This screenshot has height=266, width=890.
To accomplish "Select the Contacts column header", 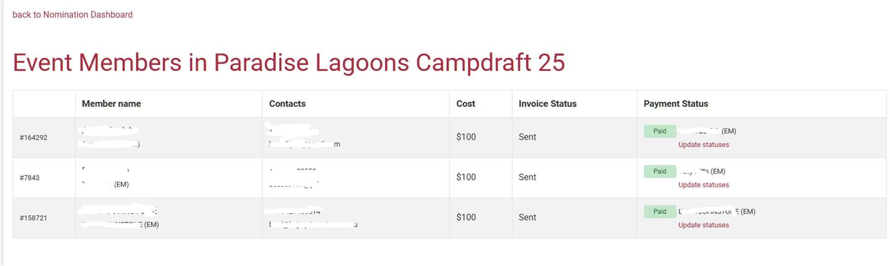I will coord(287,103).
